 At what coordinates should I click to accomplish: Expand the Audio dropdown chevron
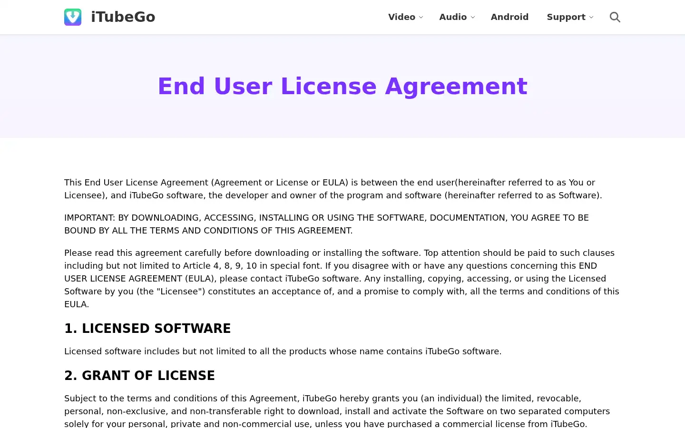pyautogui.click(x=472, y=17)
